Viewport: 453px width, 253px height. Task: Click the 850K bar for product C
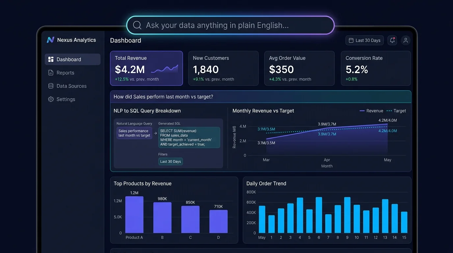pyautogui.click(x=190, y=219)
